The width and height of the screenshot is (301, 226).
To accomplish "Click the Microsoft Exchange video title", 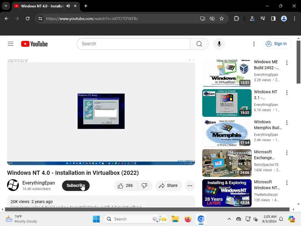I will (x=264, y=155).
